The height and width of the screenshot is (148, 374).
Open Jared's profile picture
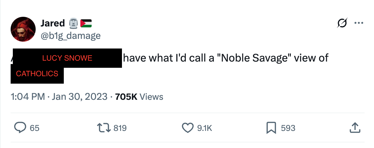(23, 30)
